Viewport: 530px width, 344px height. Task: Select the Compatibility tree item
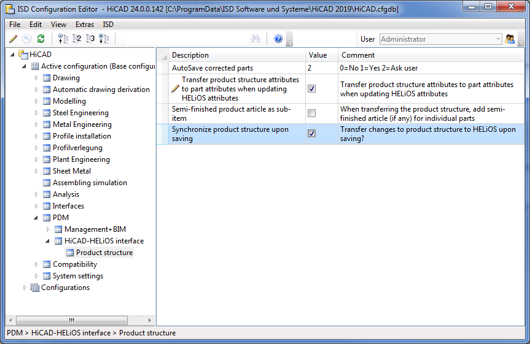pos(75,264)
